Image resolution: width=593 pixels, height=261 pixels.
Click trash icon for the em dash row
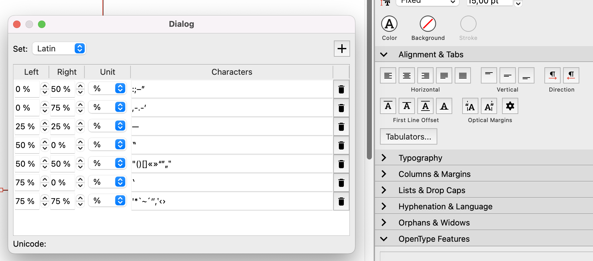341,127
